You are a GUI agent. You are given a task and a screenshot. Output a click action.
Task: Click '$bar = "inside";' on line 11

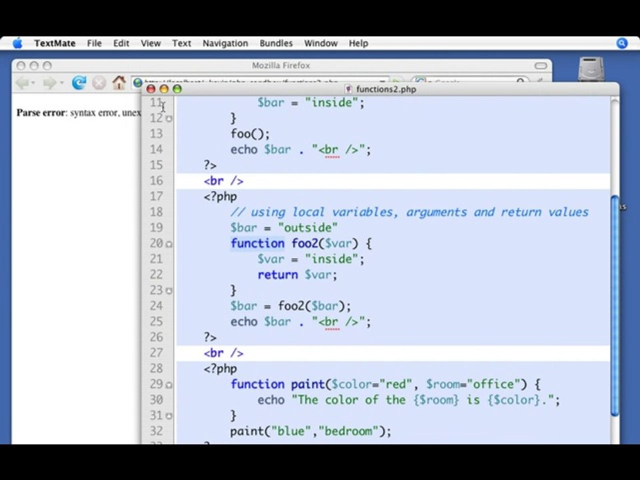point(311,103)
